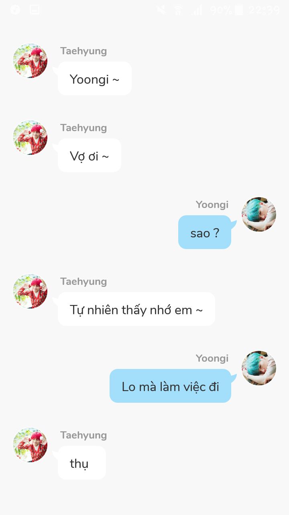
Task: Select the 'Vợ ơi ~' message bubble
Action: [90, 155]
